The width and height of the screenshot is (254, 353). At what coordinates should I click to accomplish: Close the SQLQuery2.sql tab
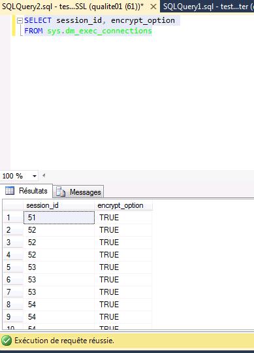pos(153,7)
